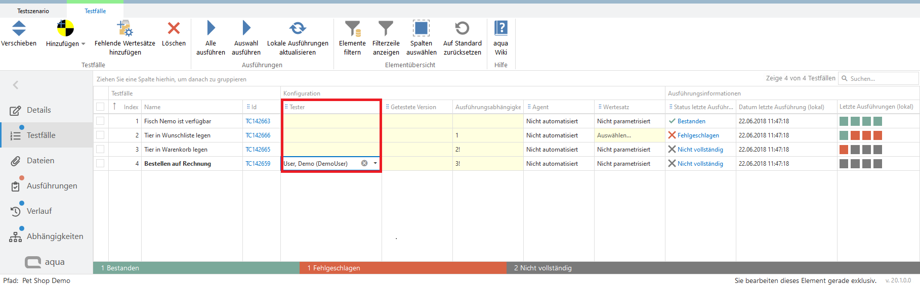Reset layout with Auf Standard zurücksetzen
This screenshot has width=920, height=285.
click(462, 28)
